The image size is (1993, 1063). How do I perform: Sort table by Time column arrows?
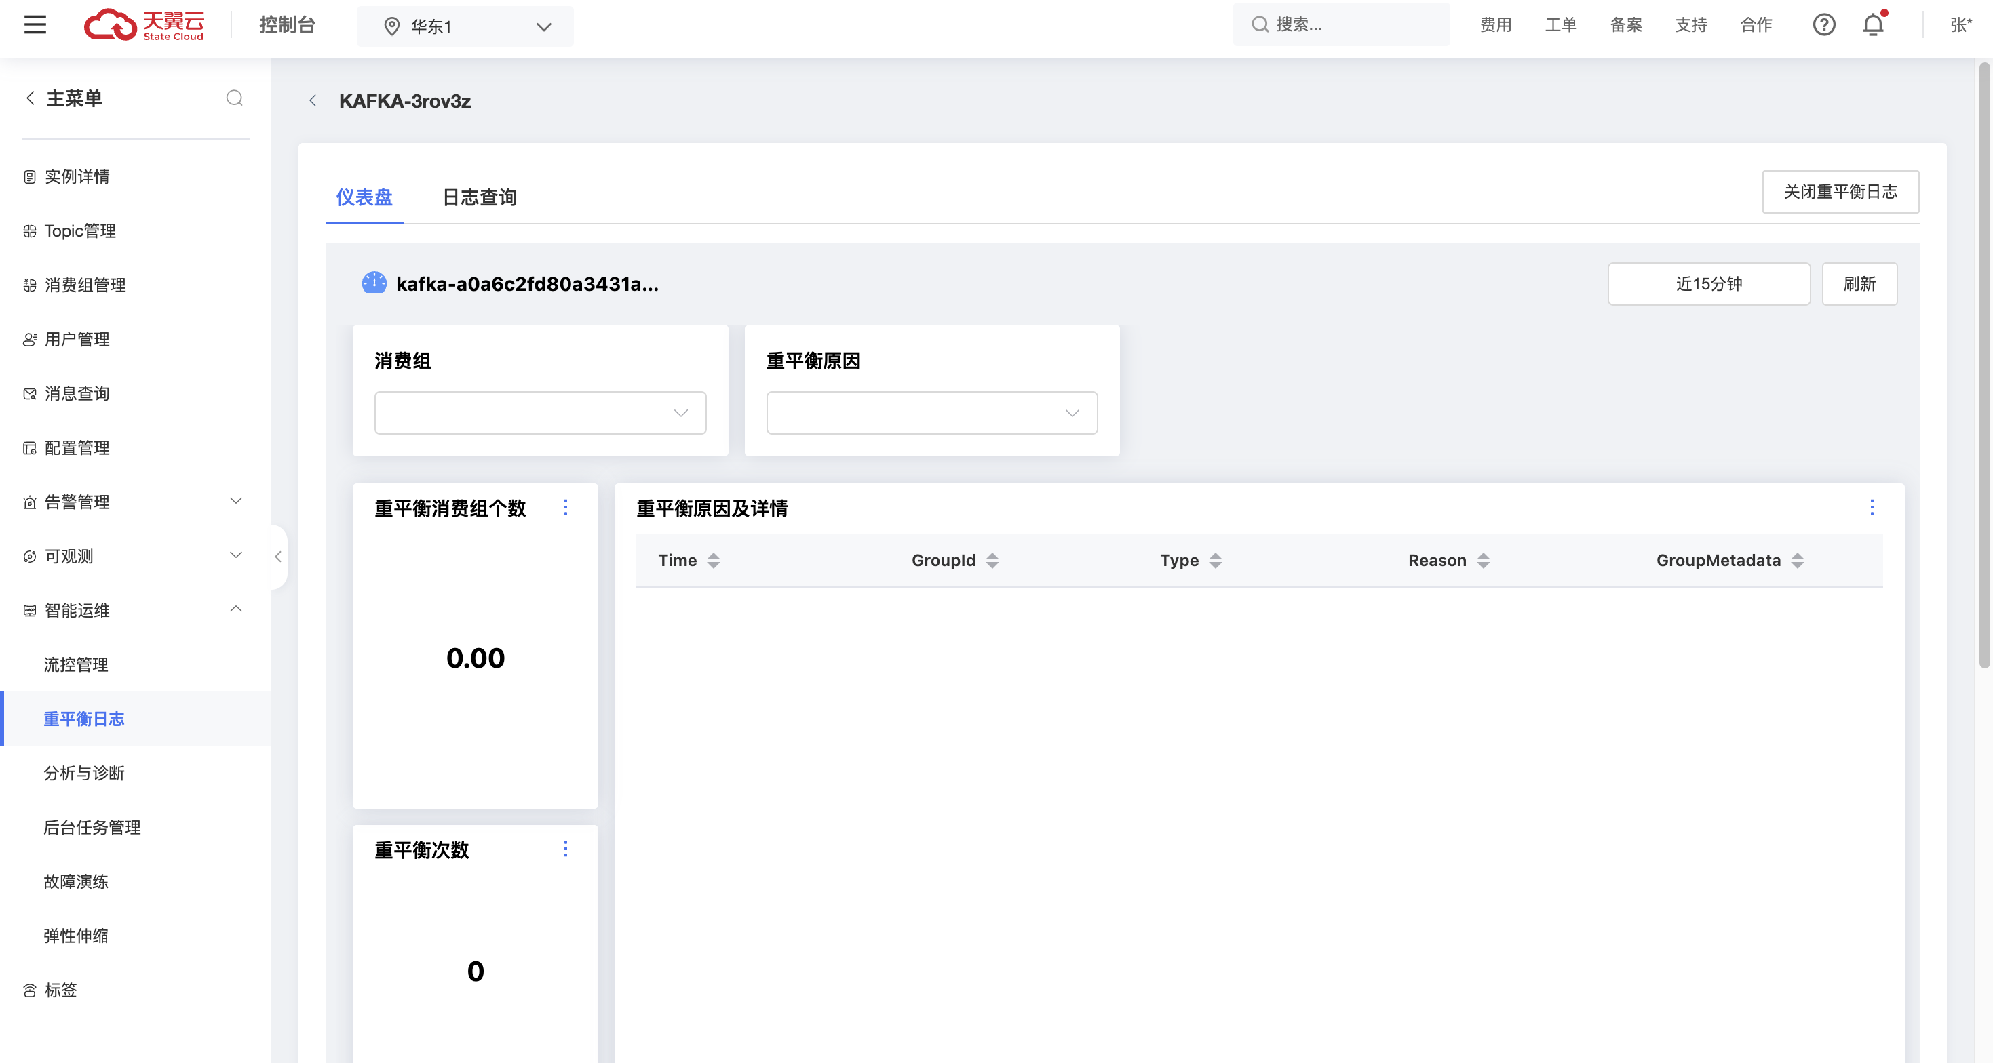pyautogui.click(x=714, y=561)
